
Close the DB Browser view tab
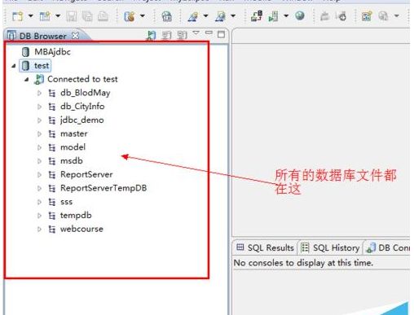pyautogui.click(x=75, y=36)
